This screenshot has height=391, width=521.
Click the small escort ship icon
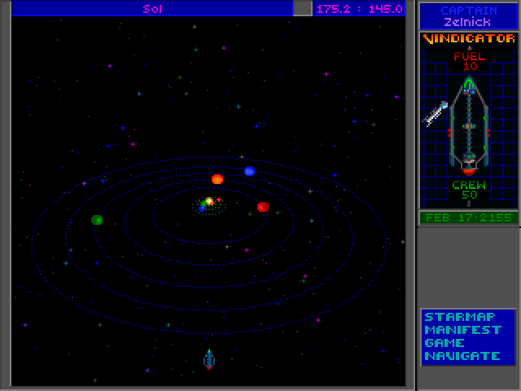(436, 113)
